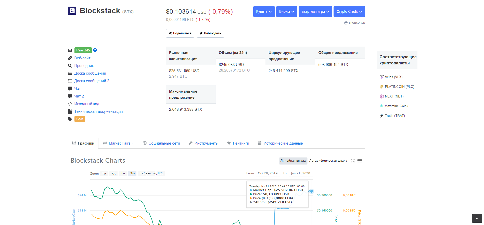Set chart zoom to 3м
The image size is (484, 225).
coord(132,173)
